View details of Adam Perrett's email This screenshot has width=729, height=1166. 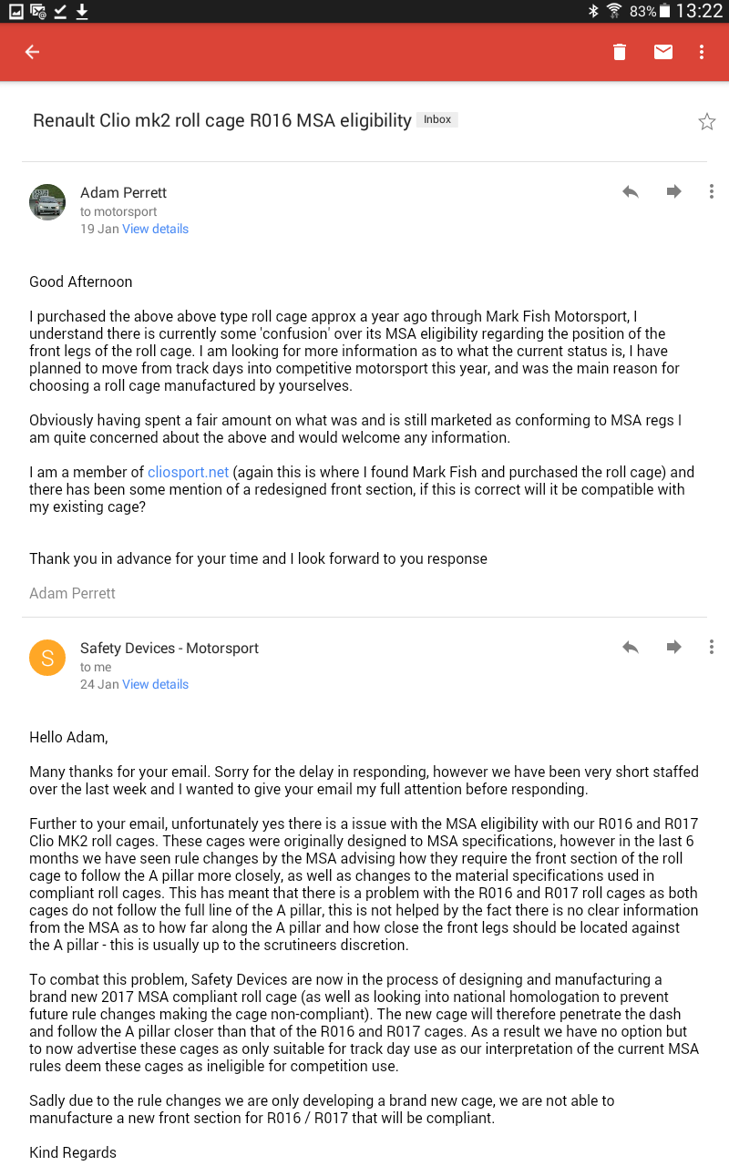point(155,229)
